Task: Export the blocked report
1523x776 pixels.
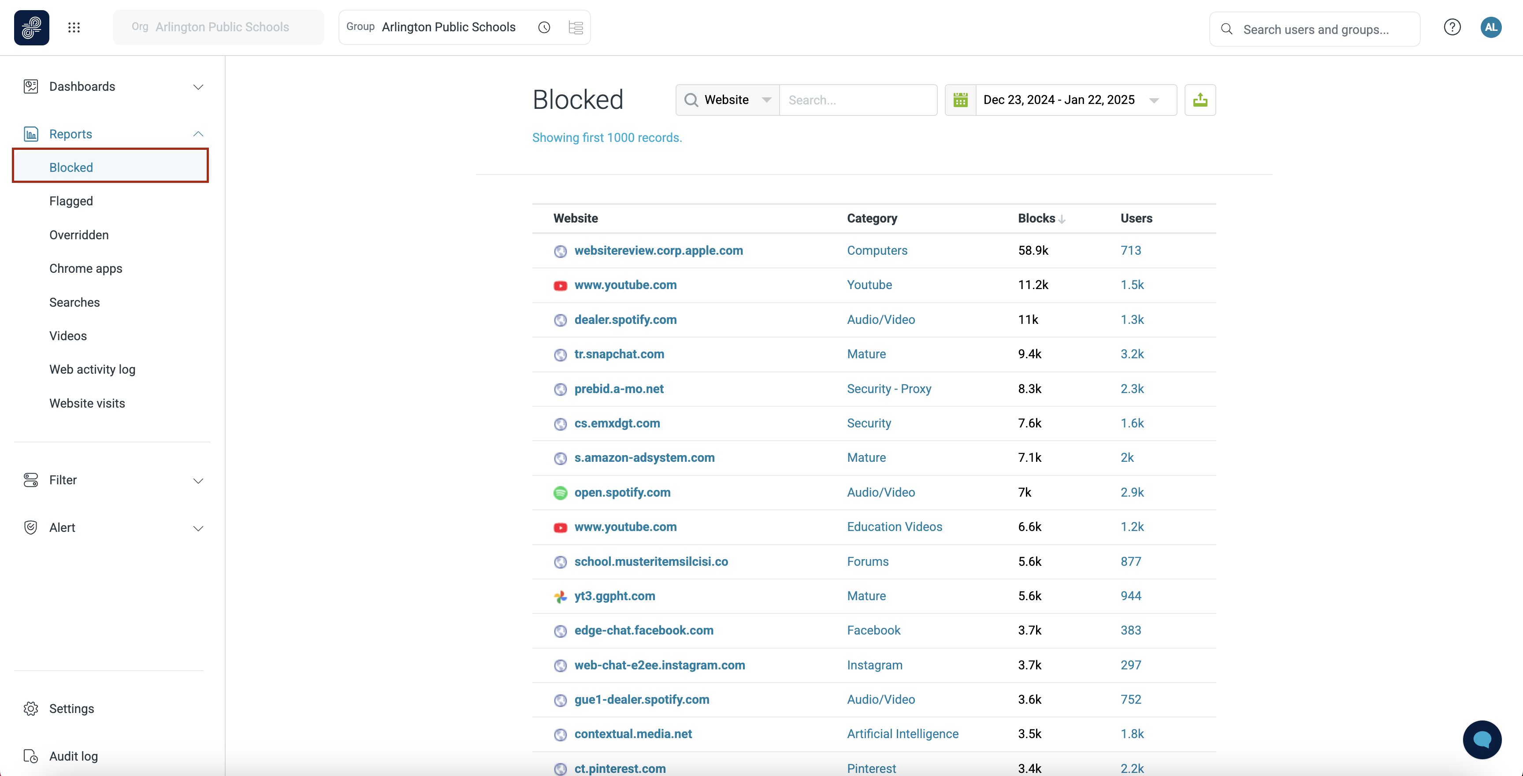Action: tap(1200, 100)
